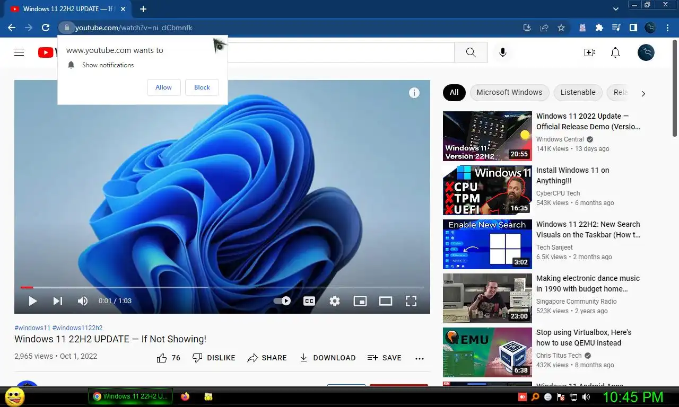Click install app icon in address bar
The height and width of the screenshot is (407, 679).
pyautogui.click(x=527, y=28)
